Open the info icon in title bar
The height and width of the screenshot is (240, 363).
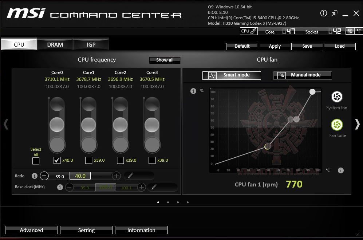323,13
